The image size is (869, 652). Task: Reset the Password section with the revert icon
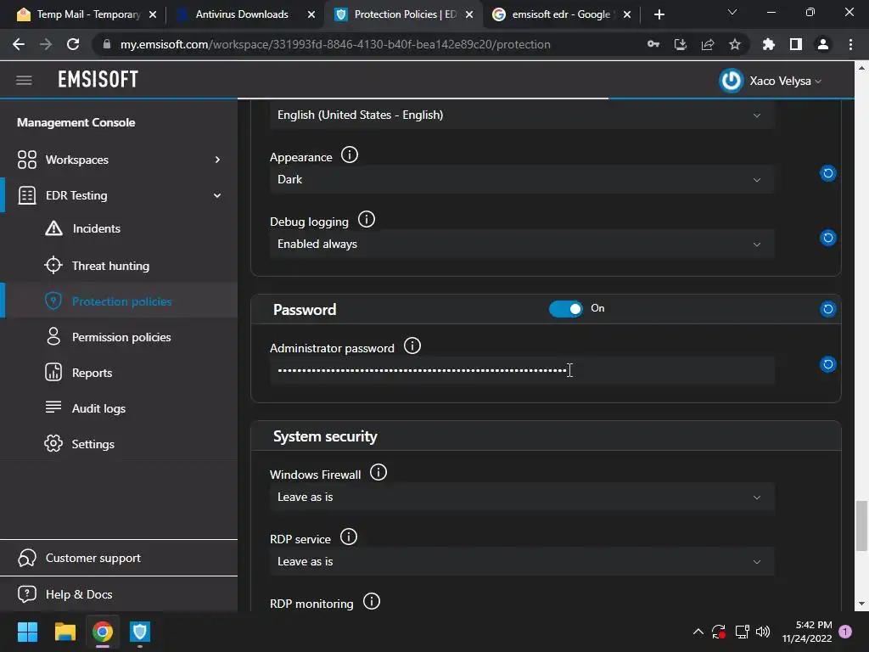[828, 309]
